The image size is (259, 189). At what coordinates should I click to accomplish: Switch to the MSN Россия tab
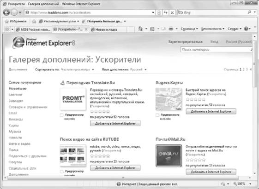click(x=33, y=29)
